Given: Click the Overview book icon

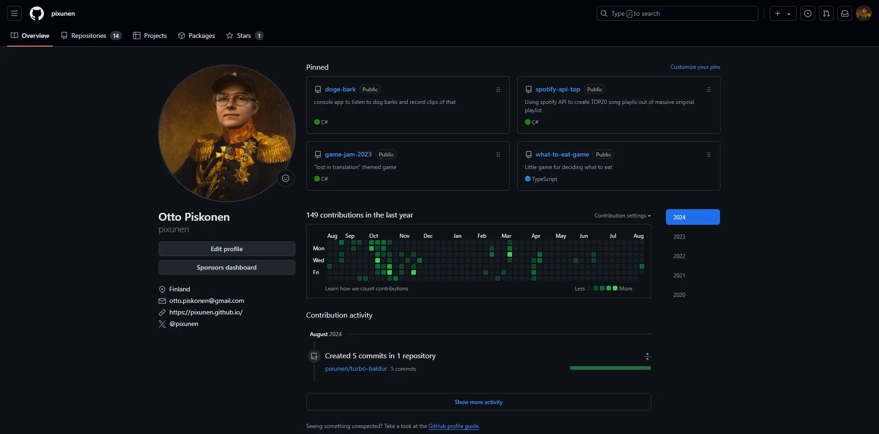Looking at the screenshot, I should coord(14,36).
